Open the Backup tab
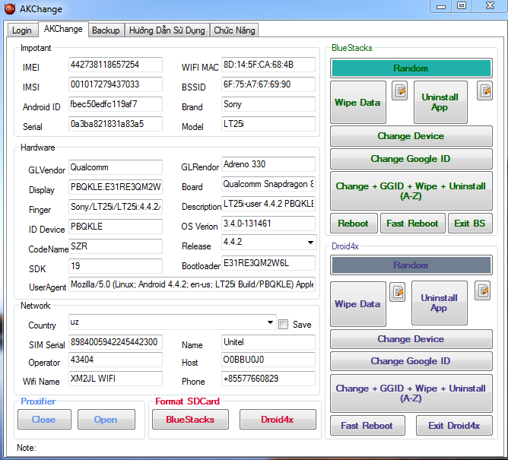 tap(106, 30)
